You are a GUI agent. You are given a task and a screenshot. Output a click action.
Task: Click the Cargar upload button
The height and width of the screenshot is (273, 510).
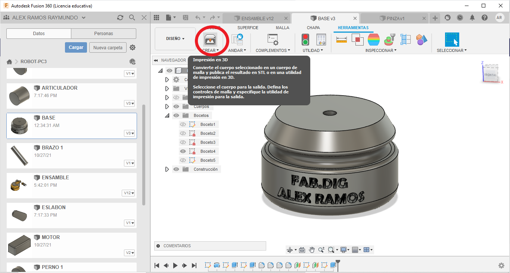coord(76,47)
